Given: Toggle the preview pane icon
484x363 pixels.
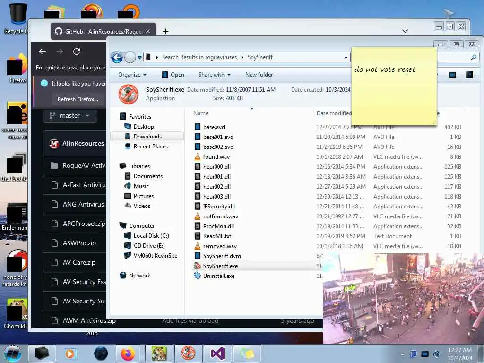Looking at the screenshot, I should [x=452, y=75].
